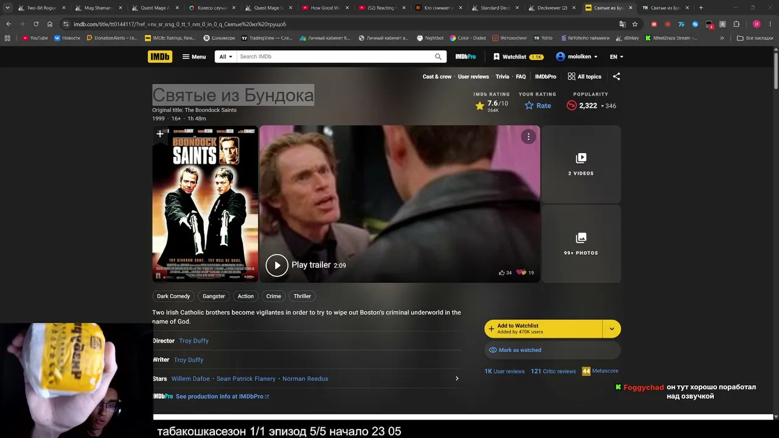The width and height of the screenshot is (779, 438).
Task: Open the mololken account dropdown
Action: click(576, 57)
